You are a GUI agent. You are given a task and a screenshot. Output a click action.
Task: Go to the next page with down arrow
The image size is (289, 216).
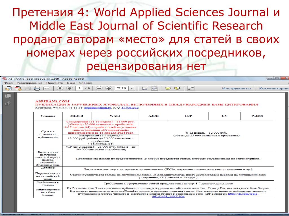(69, 88)
